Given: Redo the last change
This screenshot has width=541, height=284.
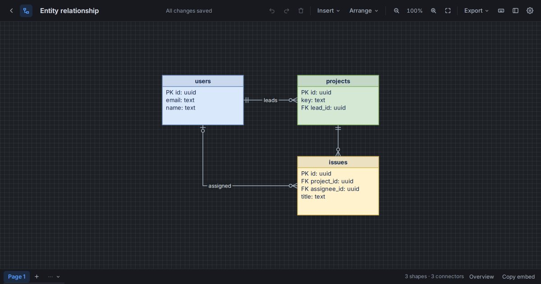Looking at the screenshot, I should (286, 11).
